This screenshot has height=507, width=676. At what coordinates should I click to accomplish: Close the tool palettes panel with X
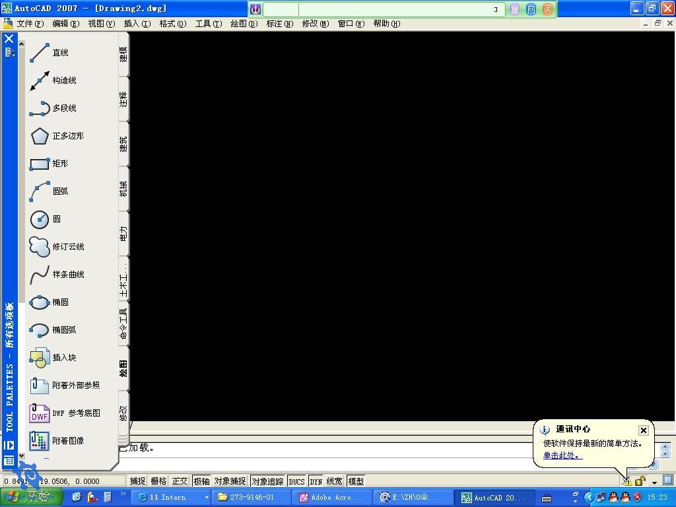9,39
